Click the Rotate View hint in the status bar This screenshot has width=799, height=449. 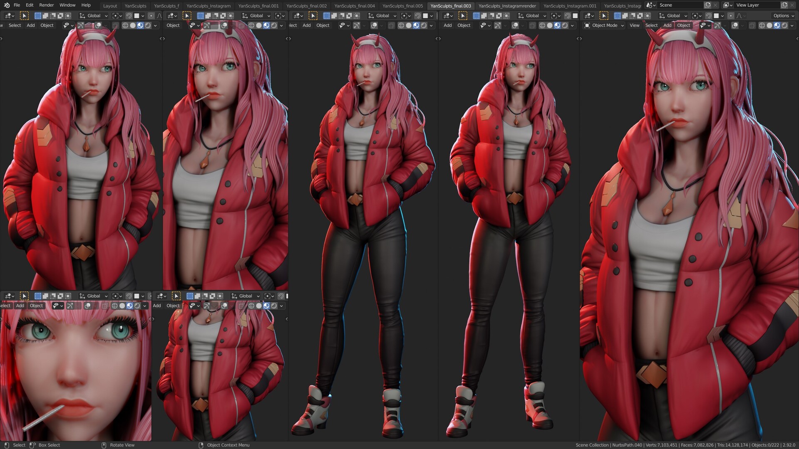click(118, 445)
